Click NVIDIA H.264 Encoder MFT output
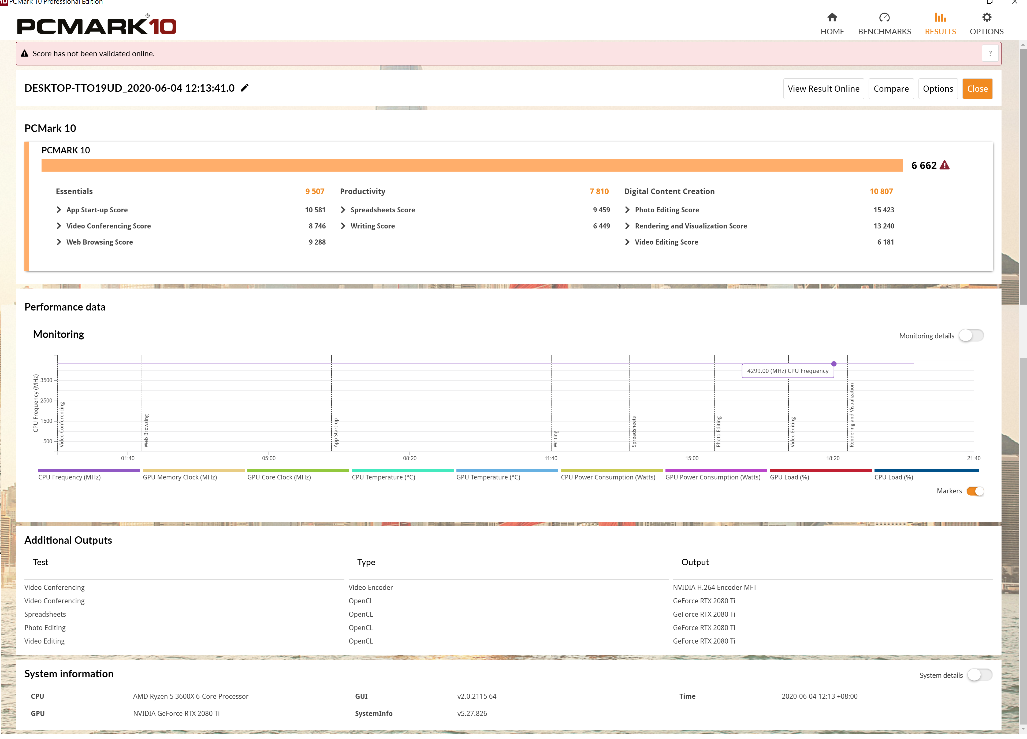Image resolution: width=1027 pixels, height=739 pixels. point(715,587)
